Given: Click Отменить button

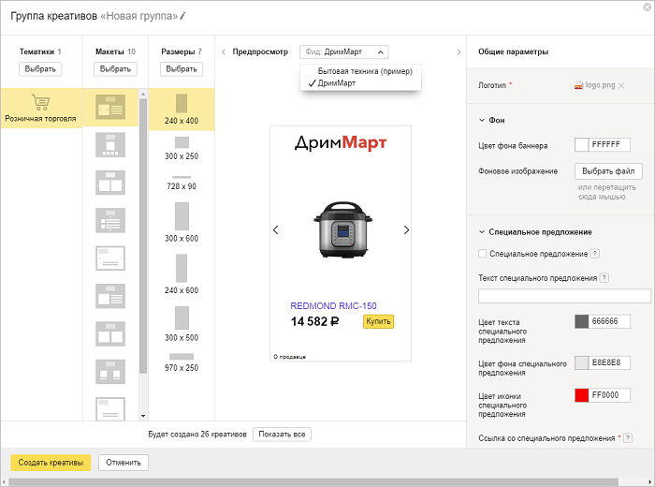Looking at the screenshot, I should coord(124,463).
